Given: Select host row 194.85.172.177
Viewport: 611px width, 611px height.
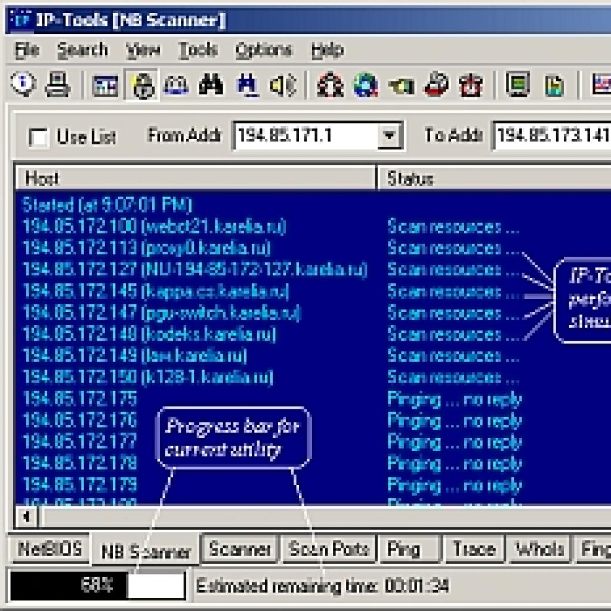Looking at the screenshot, I should click(80, 442).
